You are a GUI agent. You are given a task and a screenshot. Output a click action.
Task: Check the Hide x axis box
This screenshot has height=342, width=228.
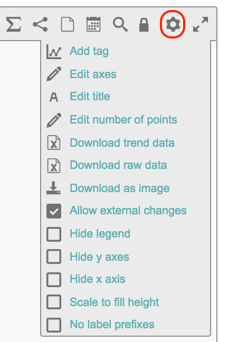(54, 279)
